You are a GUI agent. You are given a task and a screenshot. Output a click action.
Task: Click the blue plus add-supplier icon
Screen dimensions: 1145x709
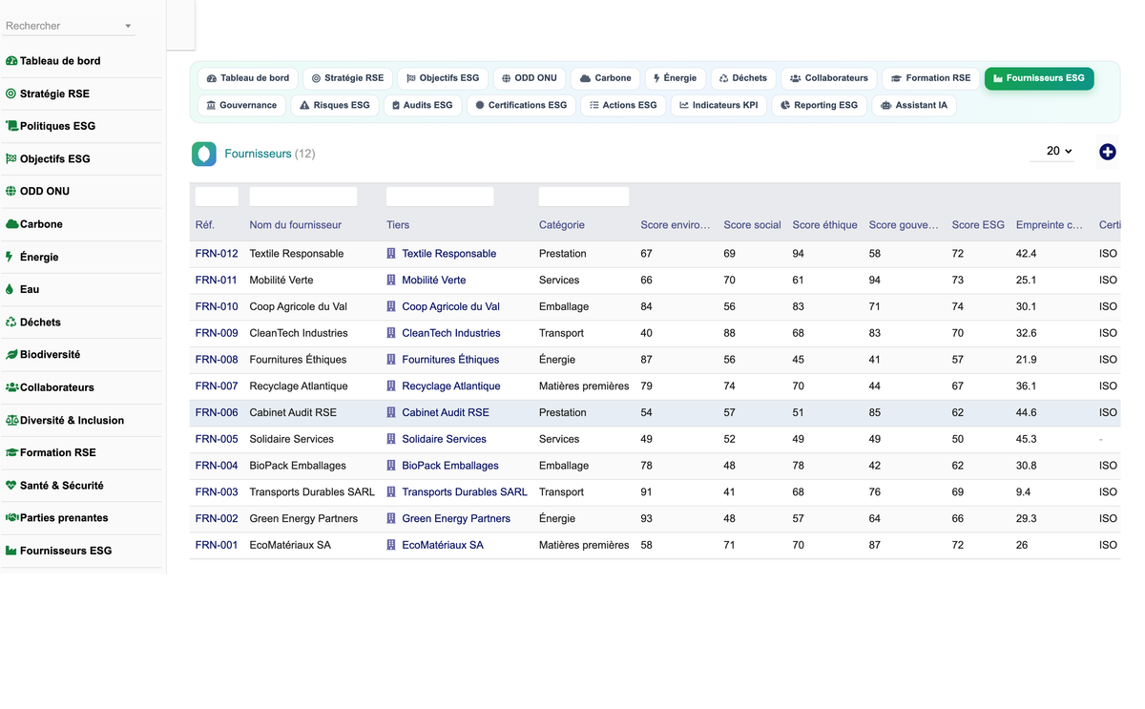[x=1107, y=152]
